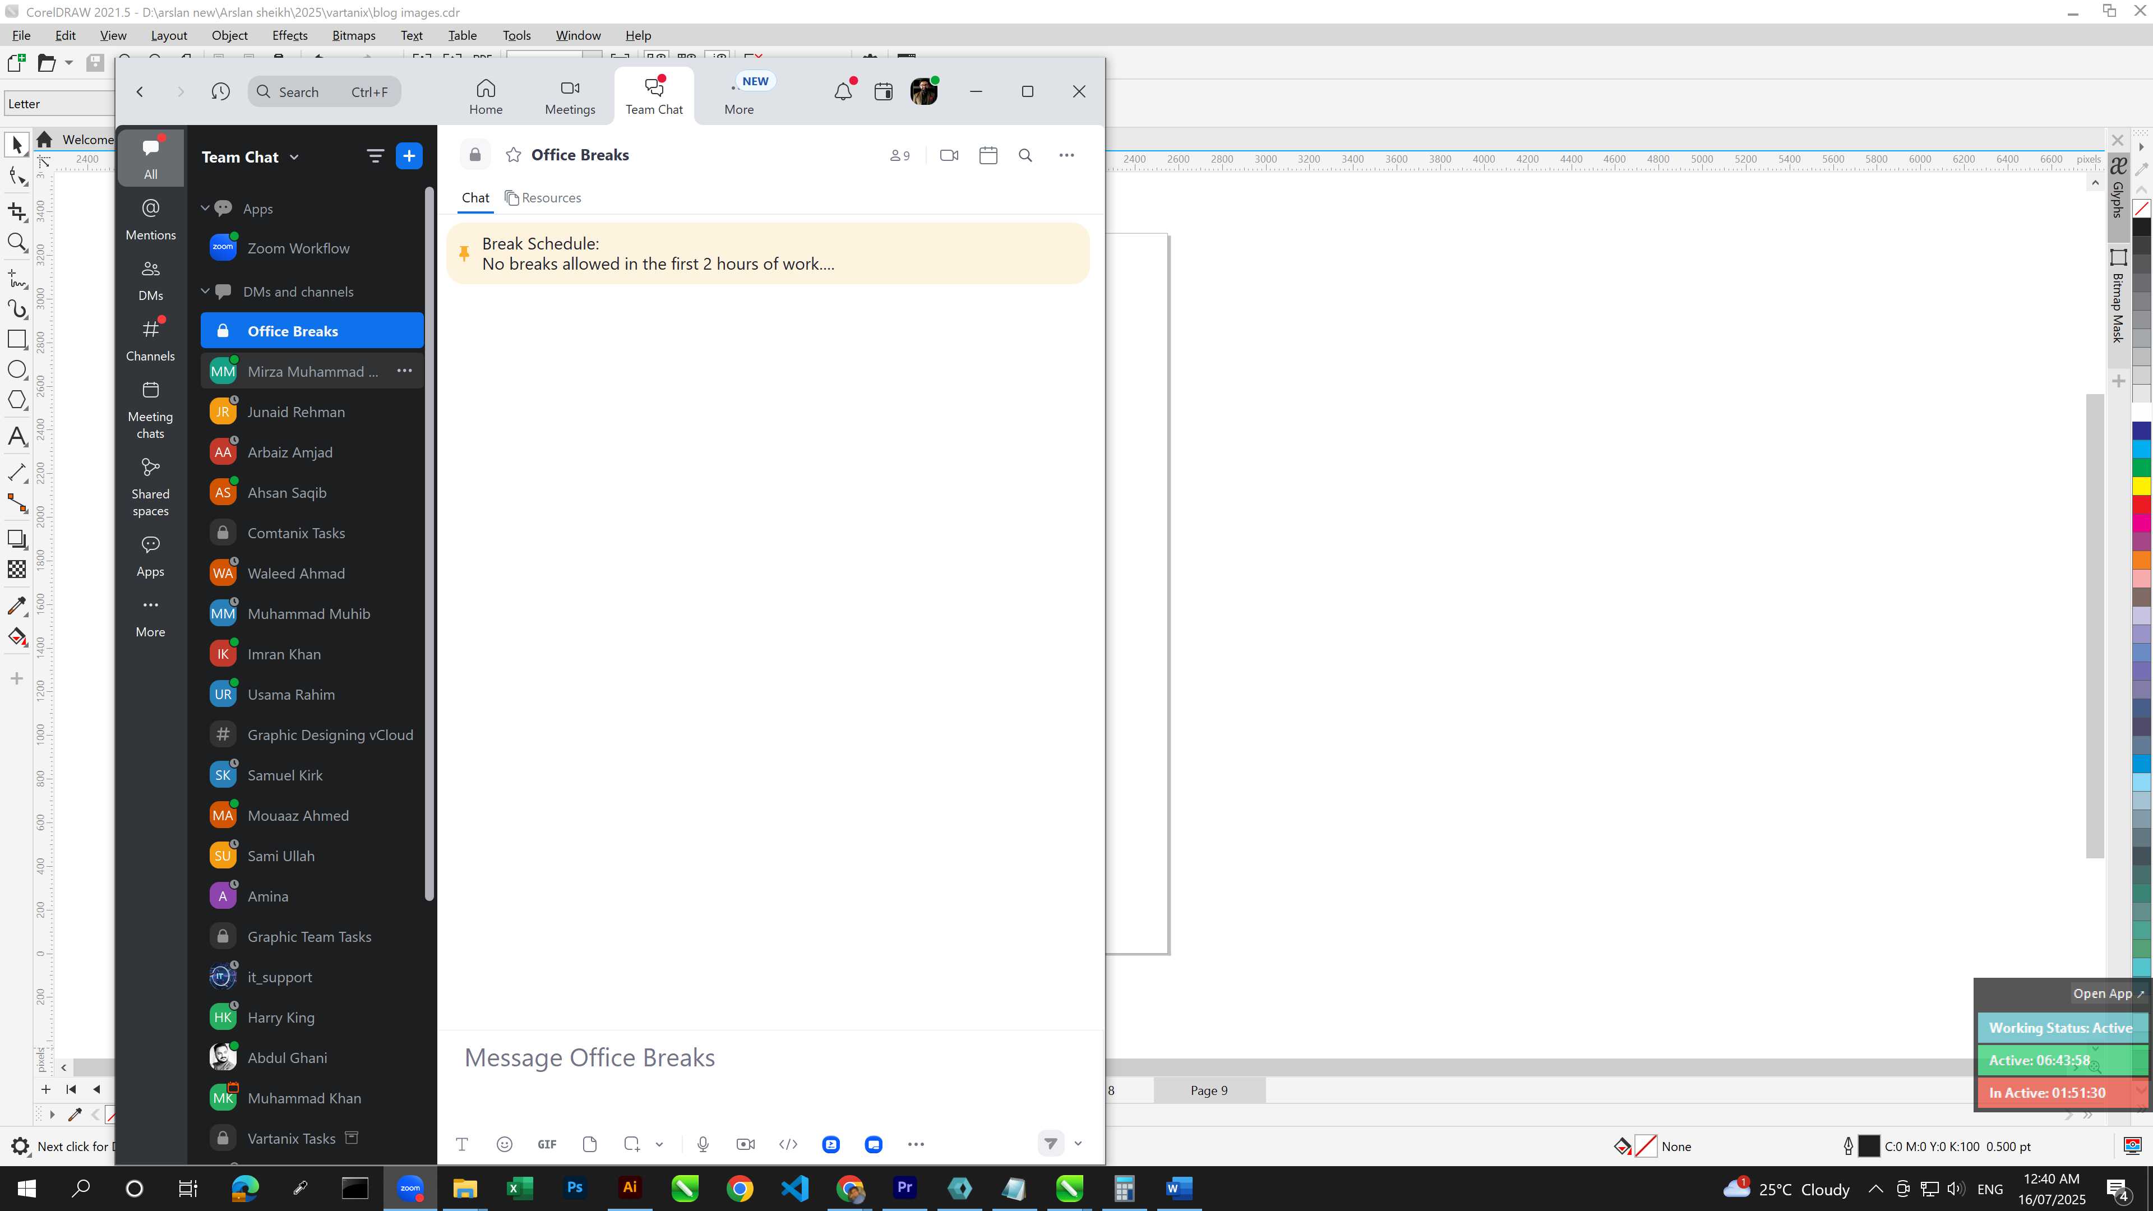Open Photoshop from the taskbar
Viewport: 2153px width, 1211px height.
click(x=574, y=1187)
